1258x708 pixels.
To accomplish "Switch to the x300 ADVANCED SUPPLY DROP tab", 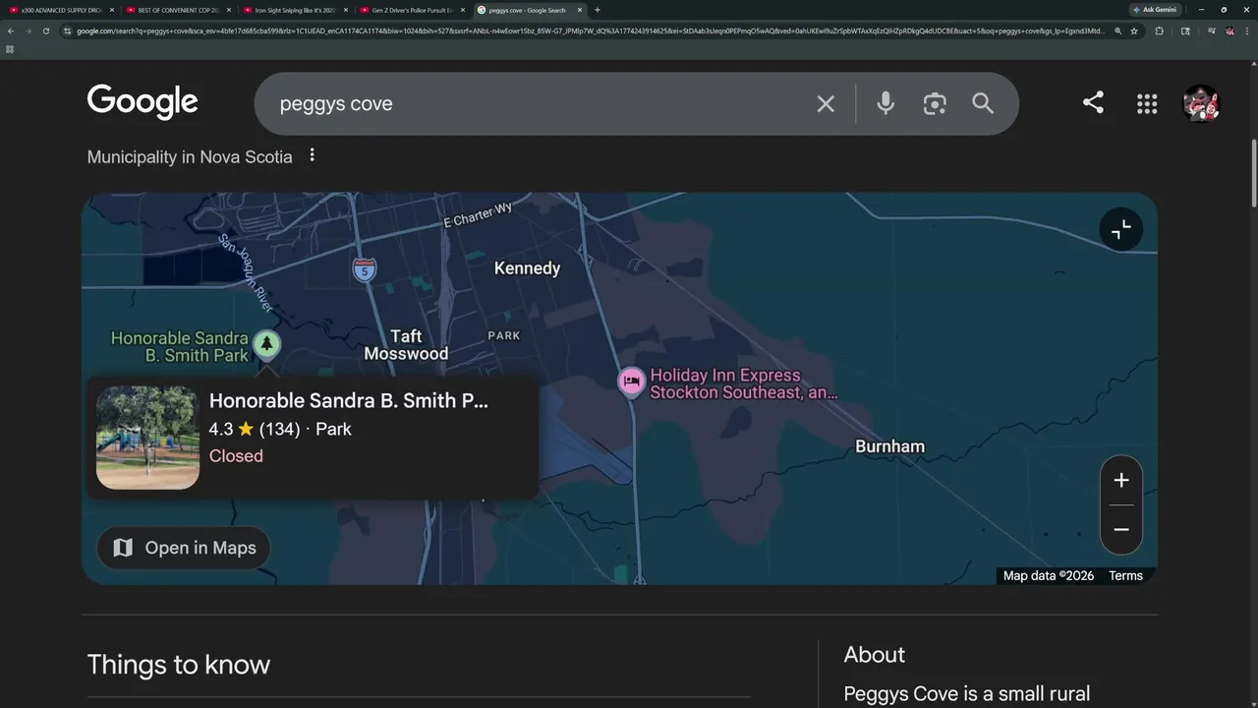I will pyautogui.click(x=61, y=10).
